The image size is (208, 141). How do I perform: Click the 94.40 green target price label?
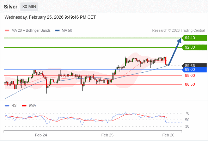[x=194, y=38]
